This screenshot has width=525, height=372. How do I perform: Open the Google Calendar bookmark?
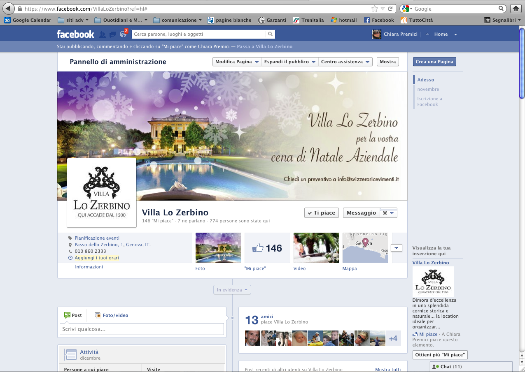pyautogui.click(x=28, y=20)
